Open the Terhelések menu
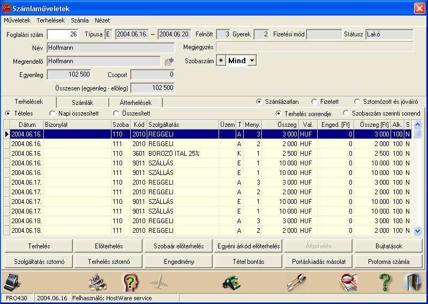 pyautogui.click(x=51, y=20)
